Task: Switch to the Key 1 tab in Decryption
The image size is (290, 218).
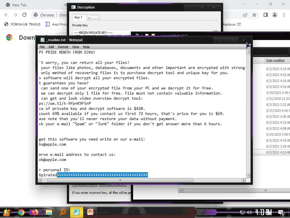Action: pyautogui.click(x=79, y=17)
